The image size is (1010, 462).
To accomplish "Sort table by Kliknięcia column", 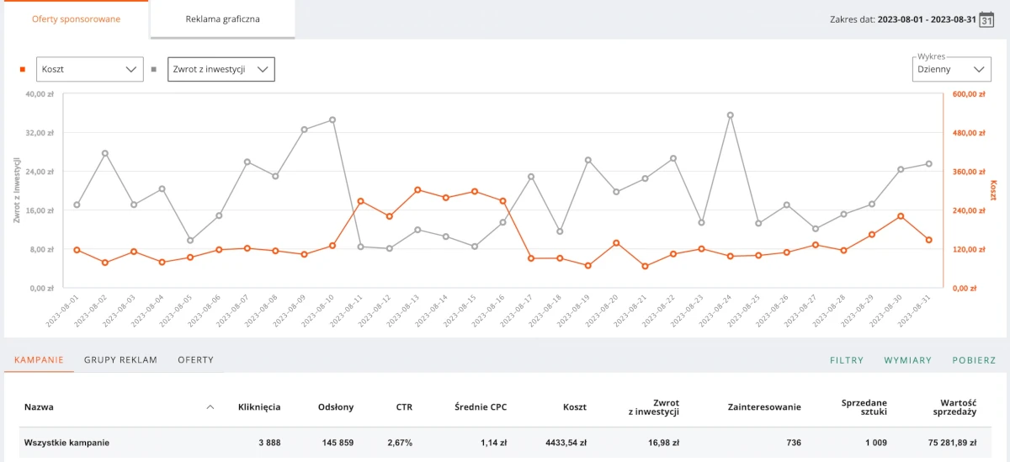I will tap(259, 407).
